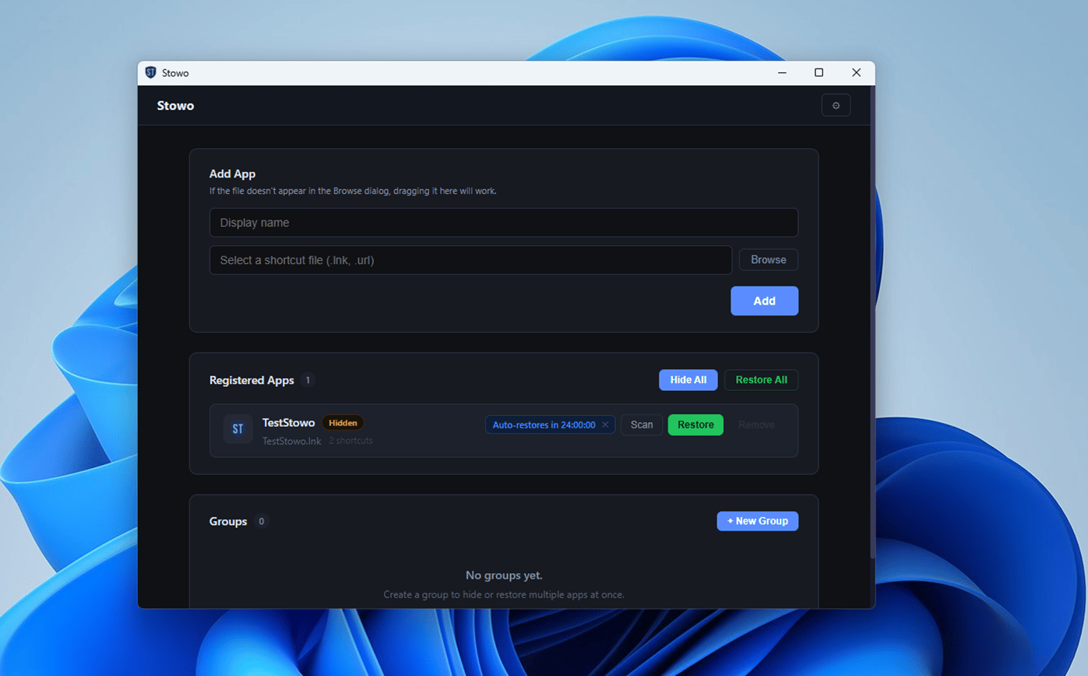1088x676 pixels.
Task: Open settings via the gear icon
Action: point(836,105)
